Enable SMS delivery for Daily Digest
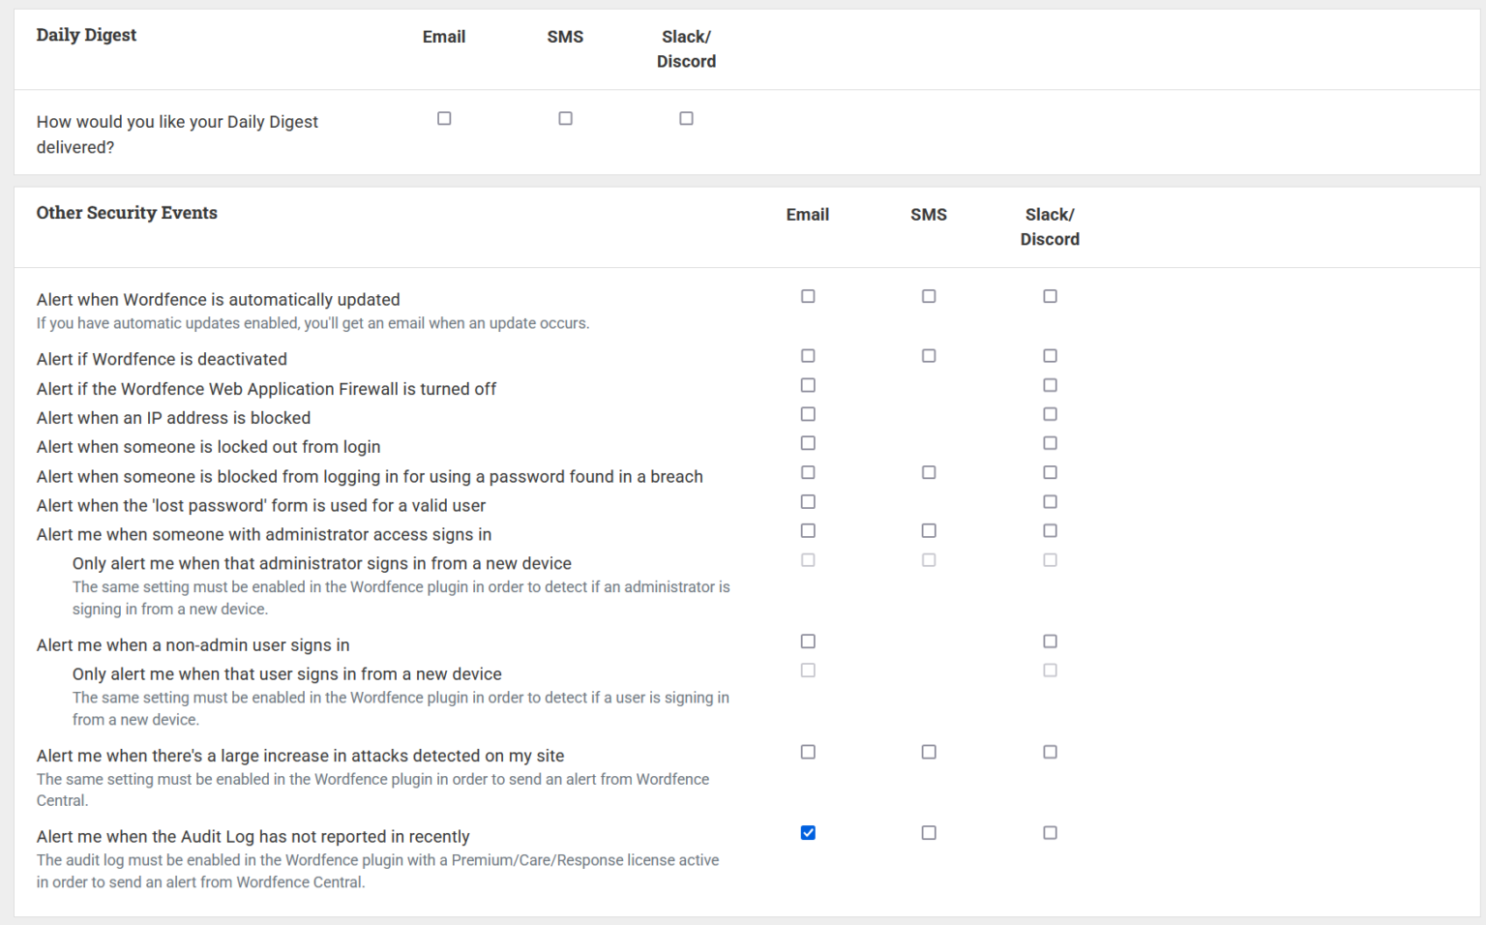This screenshot has width=1486, height=925. click(566, 118)
